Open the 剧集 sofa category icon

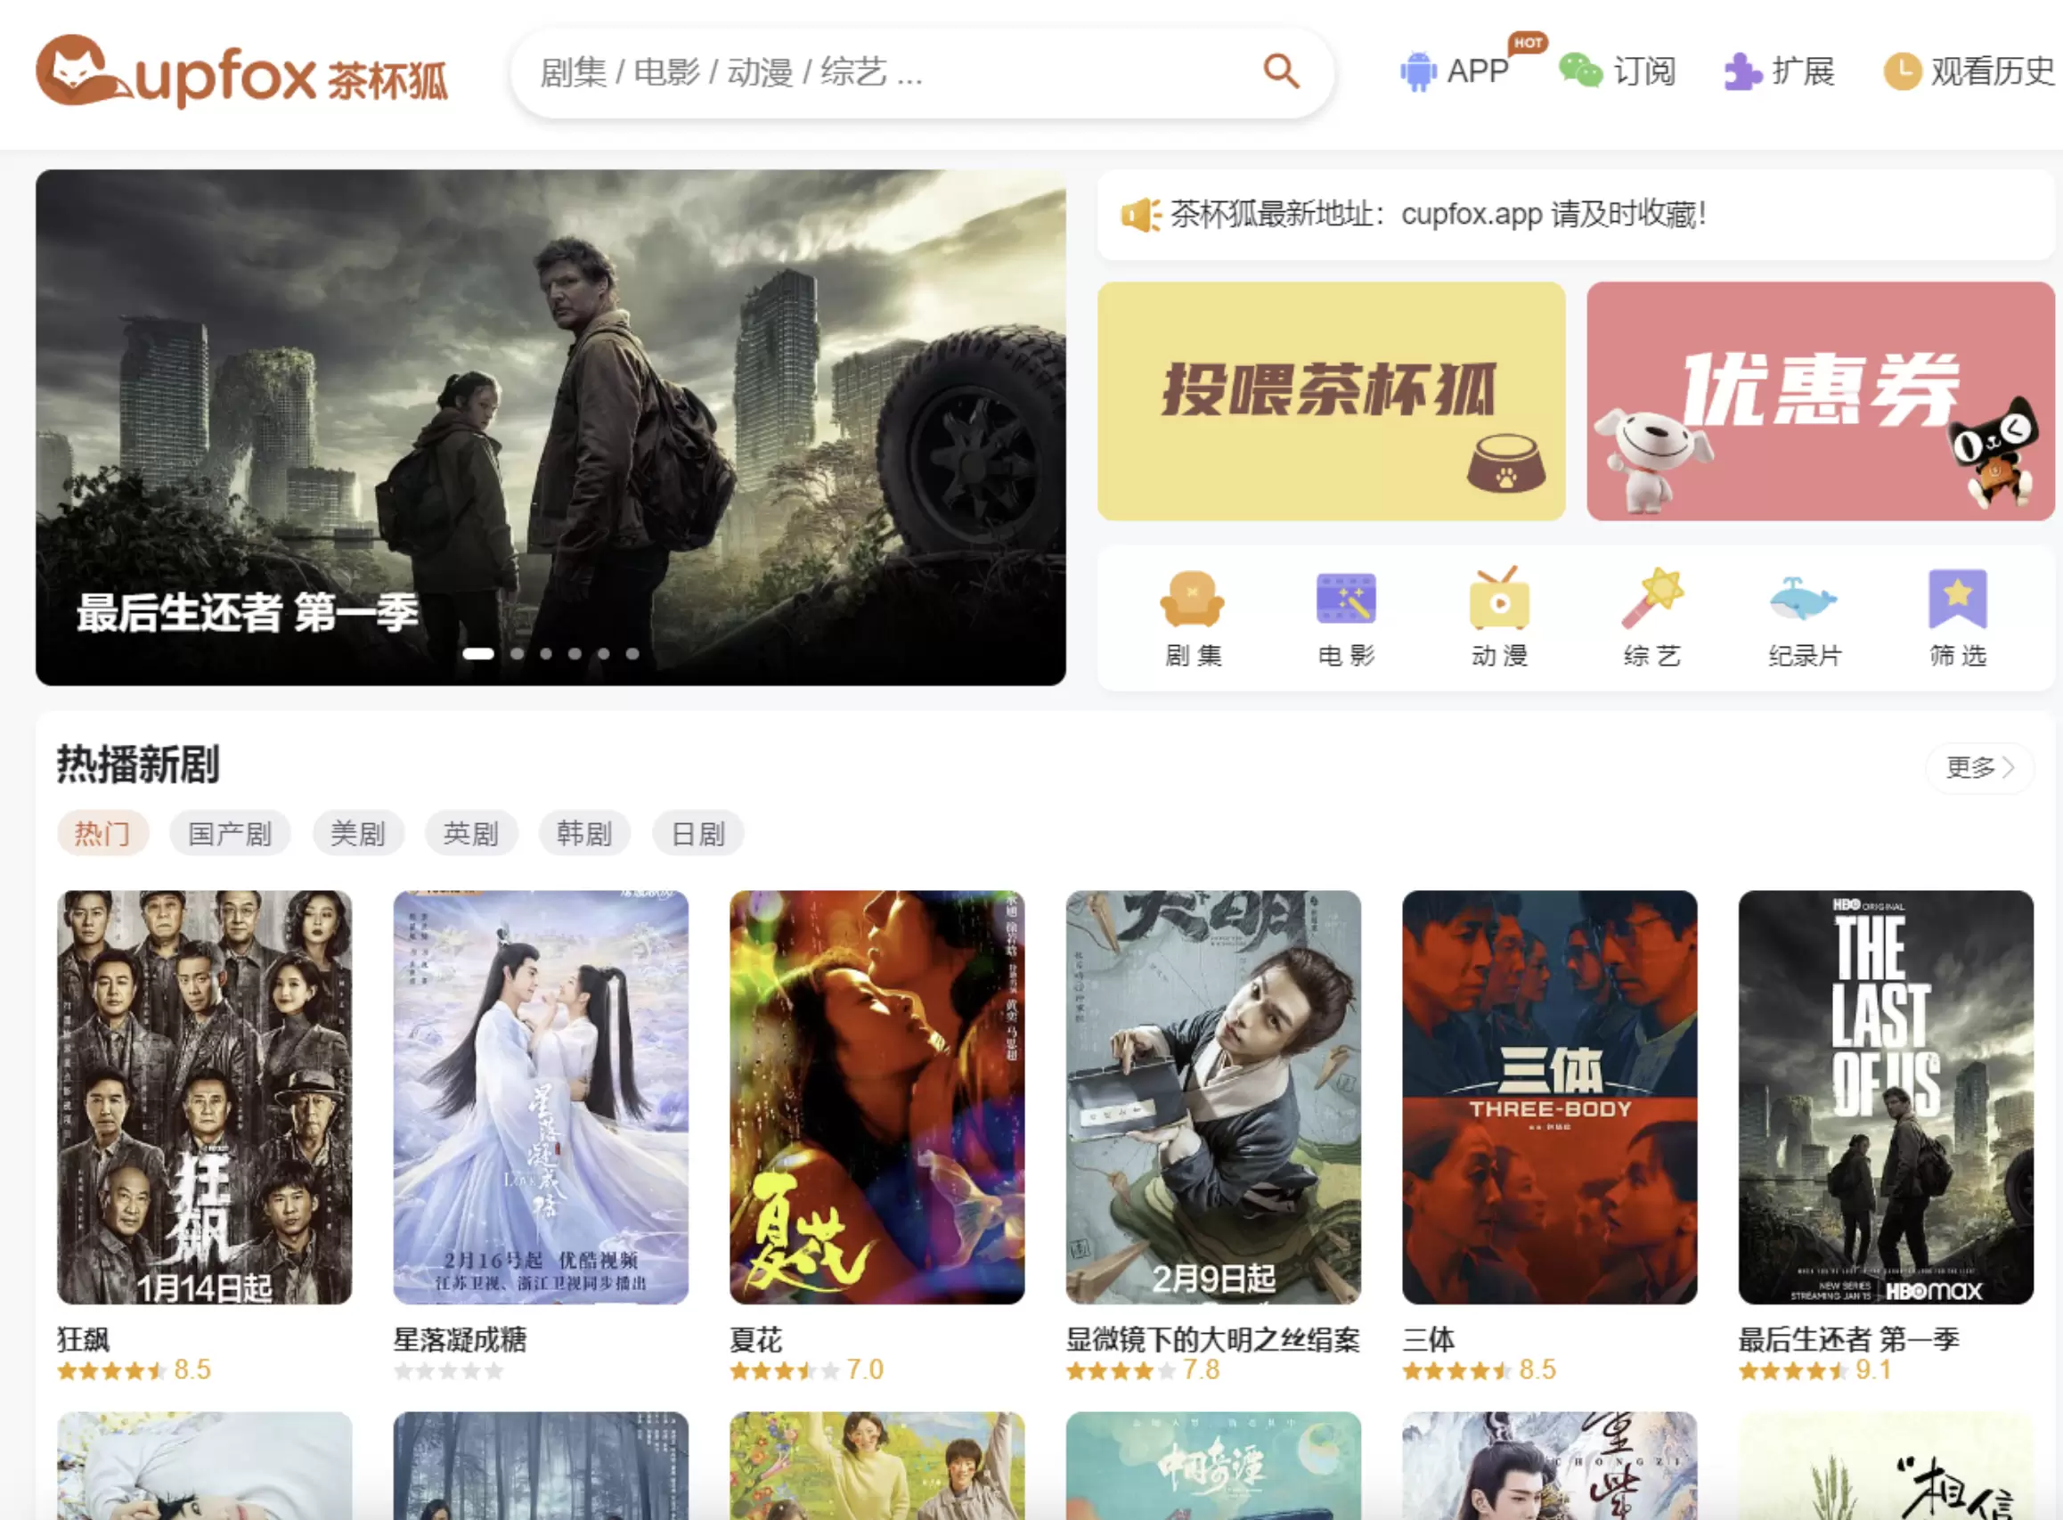tap(1192, 600)
